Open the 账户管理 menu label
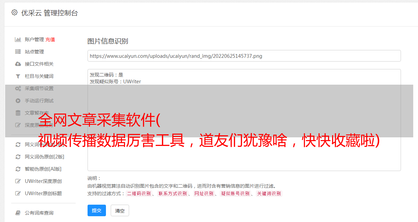 click(x=34, y=39)
